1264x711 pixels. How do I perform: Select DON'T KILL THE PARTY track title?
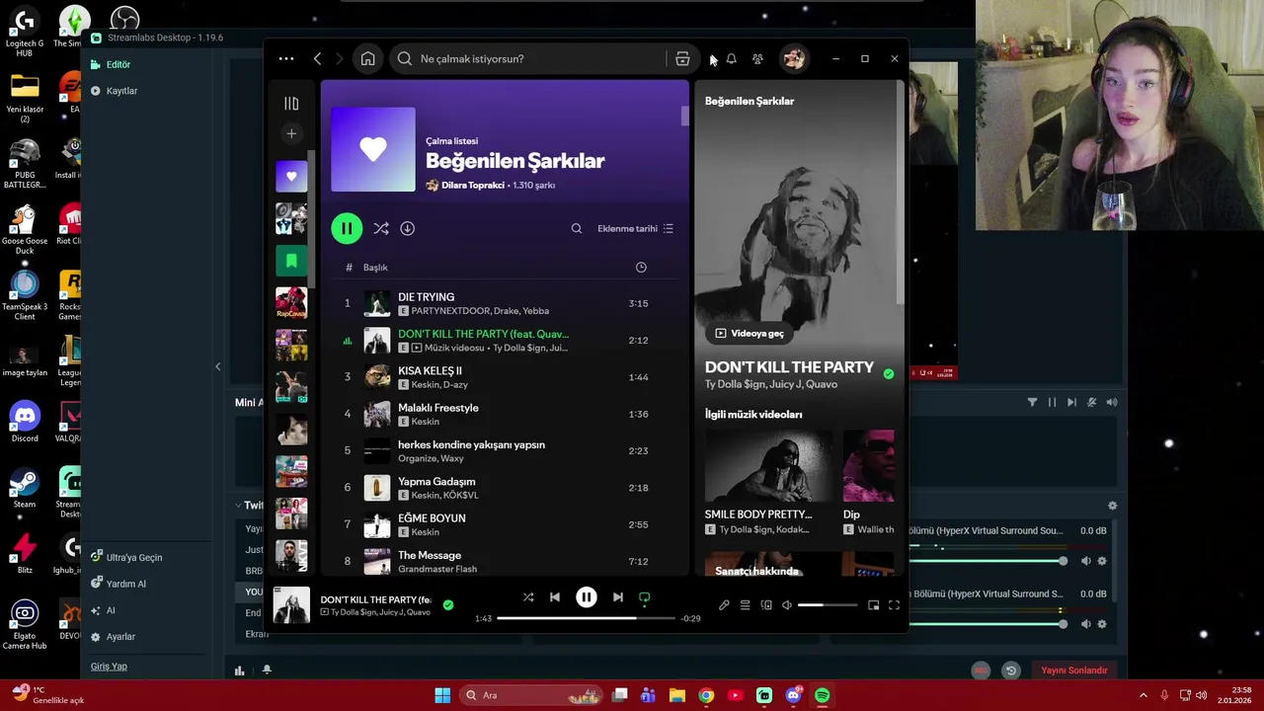[483, 334]
